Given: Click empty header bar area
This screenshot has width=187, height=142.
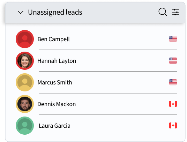Looking at the screenshot, I should (119, 12).
